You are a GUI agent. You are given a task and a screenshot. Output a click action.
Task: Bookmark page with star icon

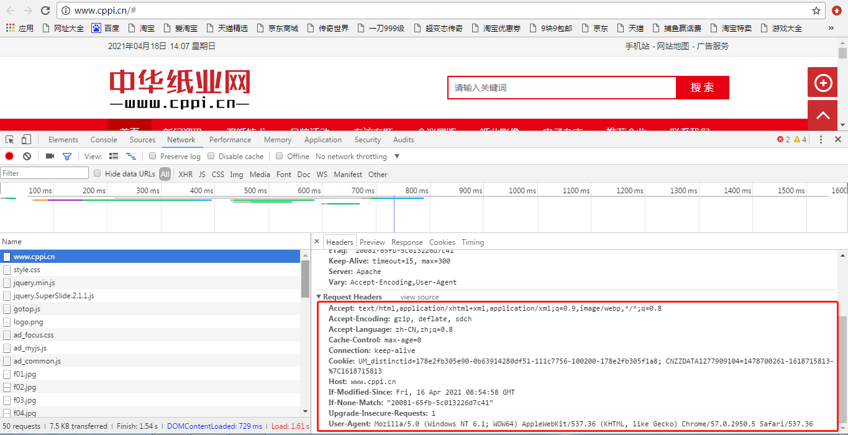click(816, 11)
